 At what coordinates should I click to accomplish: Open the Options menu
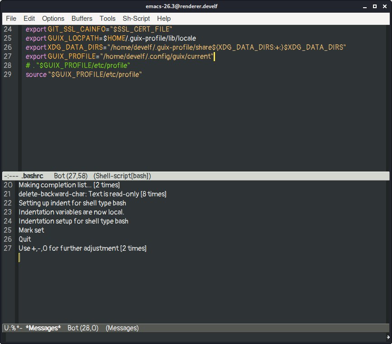tap(53, 19)
